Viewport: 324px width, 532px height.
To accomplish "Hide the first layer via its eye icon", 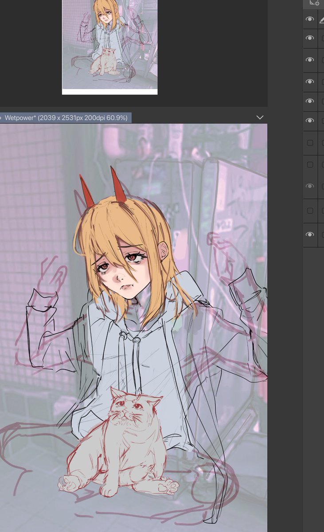I will [x=310, y=19].
